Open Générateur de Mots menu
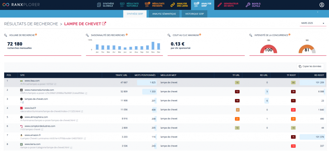The width and height of the screenshot is (329, 151). [228, 5]
